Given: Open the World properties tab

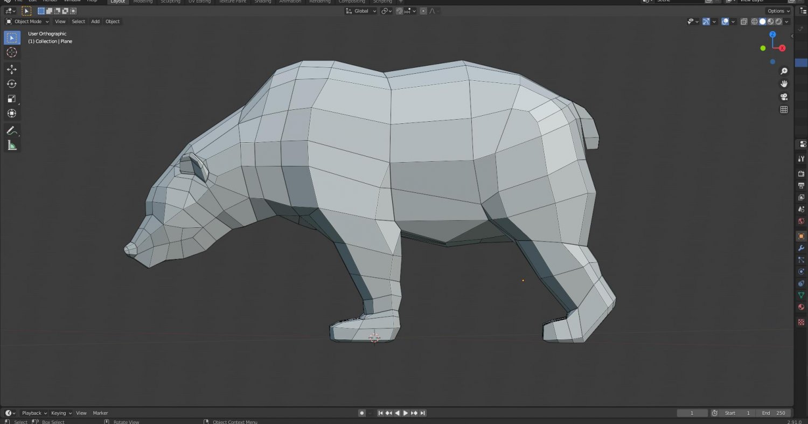Looking at the screenshot, I should [x=801, y=221].
